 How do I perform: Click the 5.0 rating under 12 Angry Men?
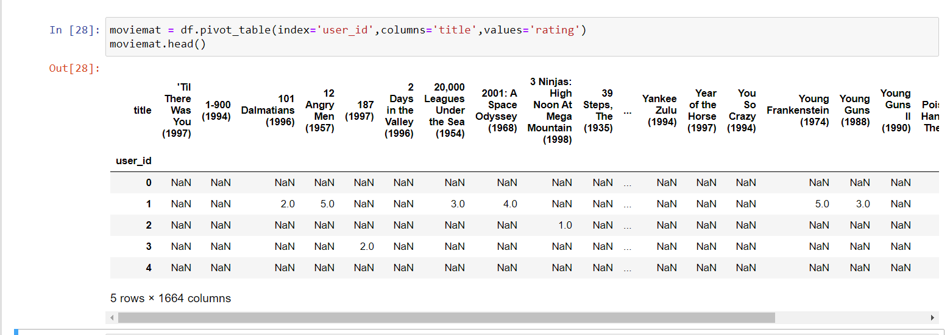327,204
